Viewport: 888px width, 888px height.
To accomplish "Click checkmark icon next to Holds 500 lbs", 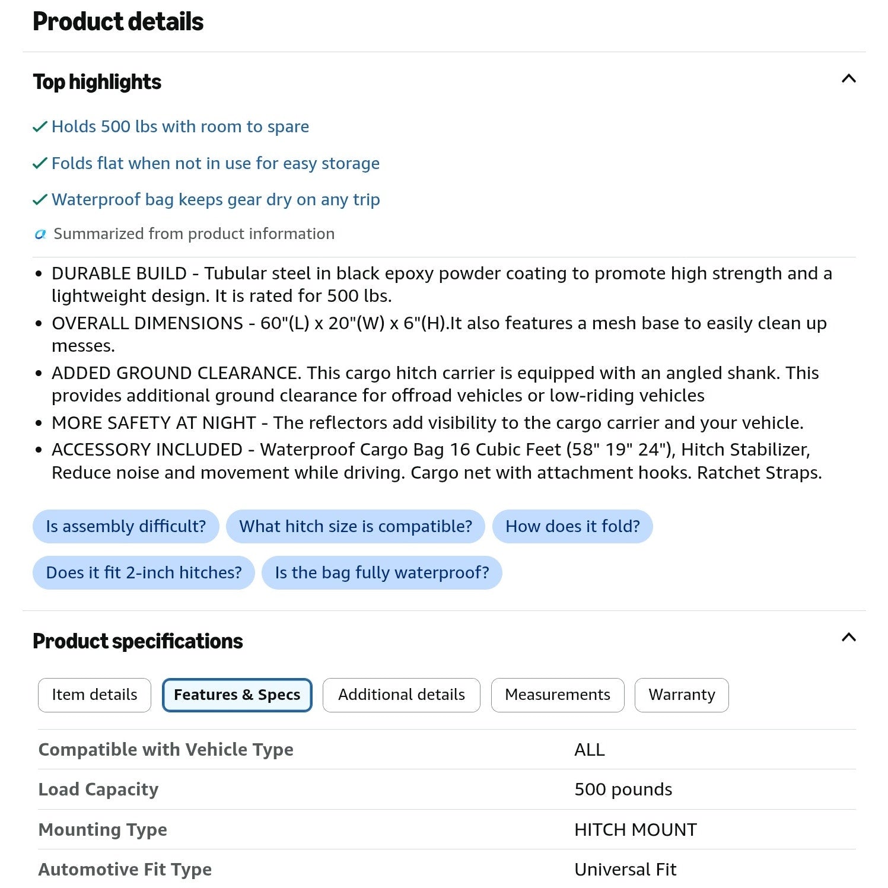I will pyautogui.click(x=40, y=127).
